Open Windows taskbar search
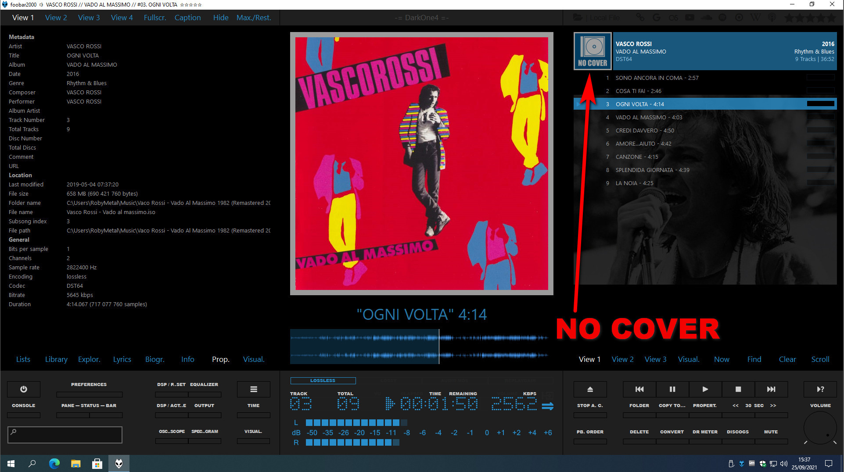The width and height of the screenshot is (844, 472). click(32, 463)
